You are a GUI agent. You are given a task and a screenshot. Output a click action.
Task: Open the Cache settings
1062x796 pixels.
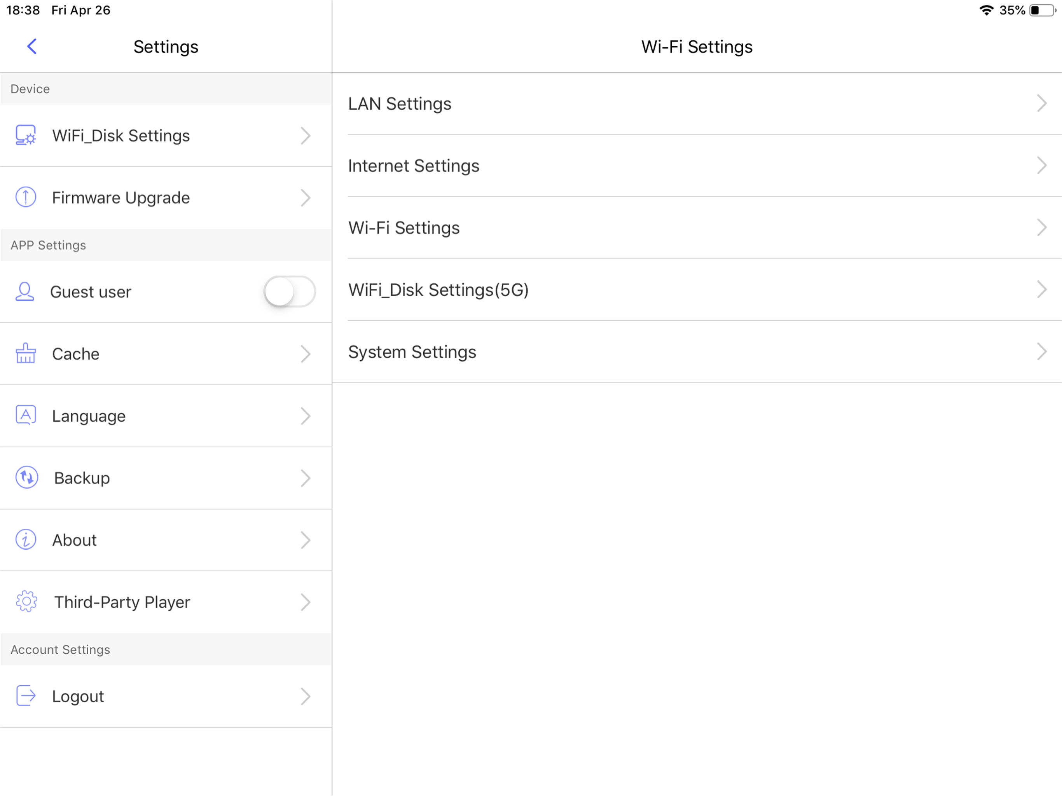[166, 354]
